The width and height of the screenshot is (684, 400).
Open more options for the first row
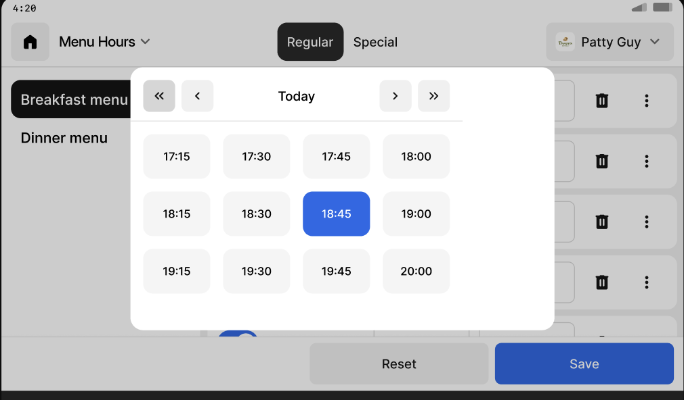tap(647, 101)
